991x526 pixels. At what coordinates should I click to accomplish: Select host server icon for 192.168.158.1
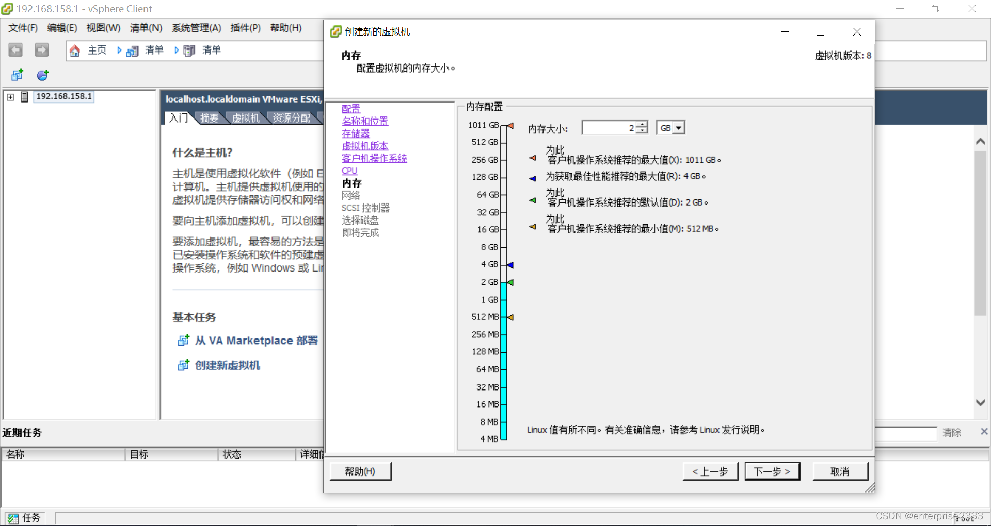tap(24, 97)
